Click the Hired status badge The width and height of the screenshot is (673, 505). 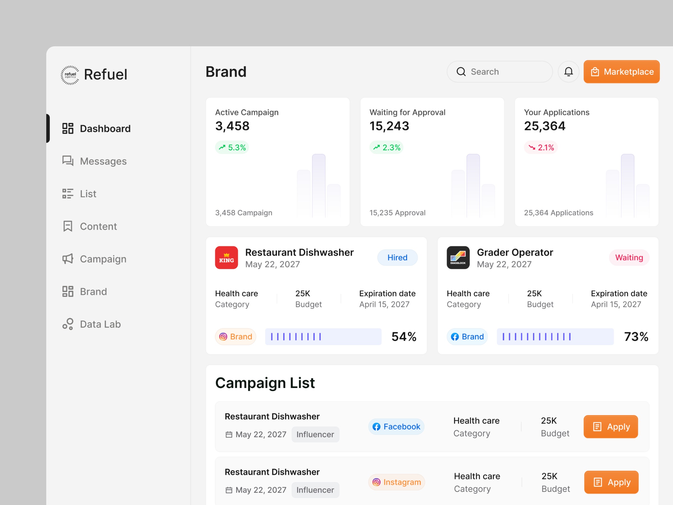click(397, 258)
